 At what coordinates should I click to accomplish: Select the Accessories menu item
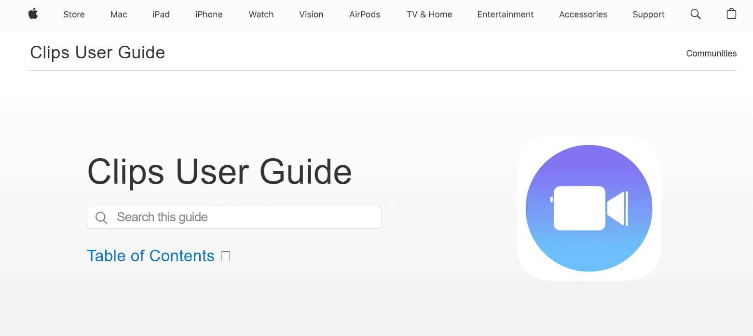[x=583, y=14]
